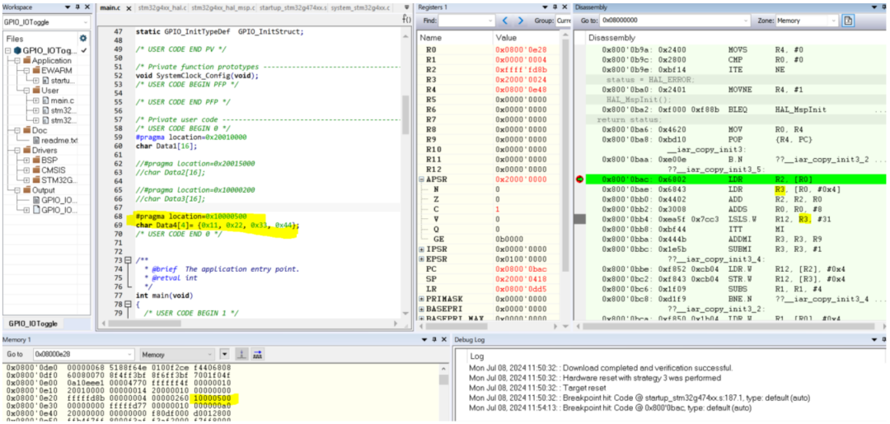This screenshot has height=424, width=890.
Task: Click the Memory 1 Go to field
Action: (85, 354)
